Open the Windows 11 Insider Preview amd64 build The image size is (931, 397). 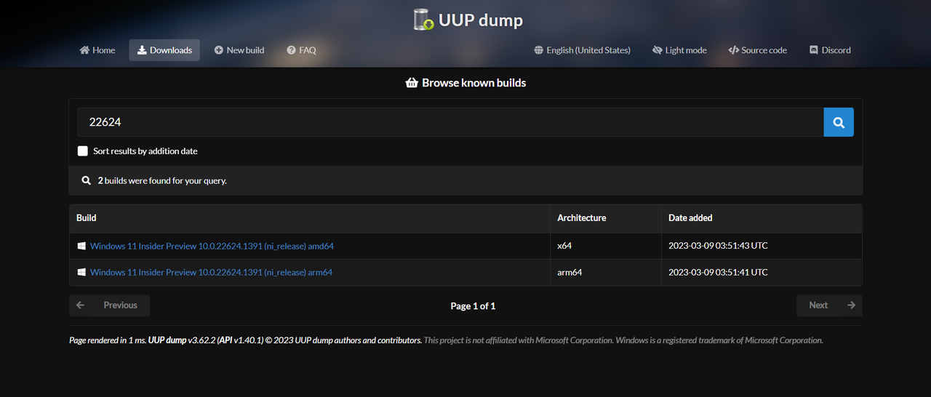coord(212,246)
